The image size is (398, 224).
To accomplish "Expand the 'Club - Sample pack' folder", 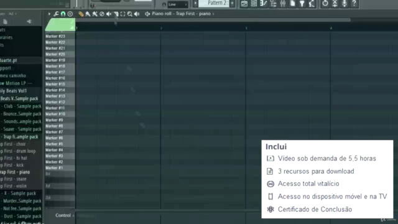I will pos(21,106).
